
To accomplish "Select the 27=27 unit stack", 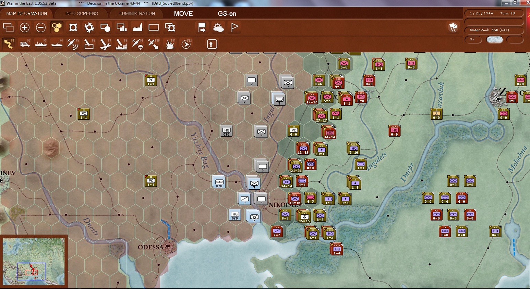I will 321,115.
